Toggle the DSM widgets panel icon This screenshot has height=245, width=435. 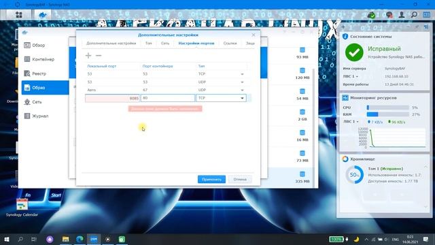[426, 15]
